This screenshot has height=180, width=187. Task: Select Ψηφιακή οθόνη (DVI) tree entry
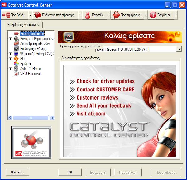37,54
